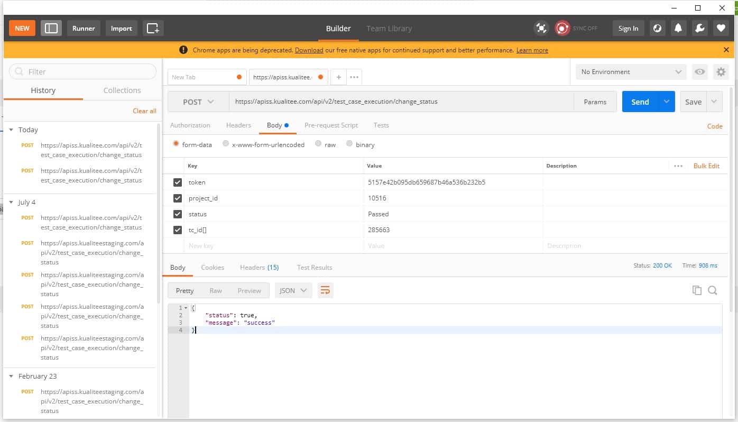Open the JSON format dropdown
The width and height of the screenshot is (738, 422).
(293, 290)
